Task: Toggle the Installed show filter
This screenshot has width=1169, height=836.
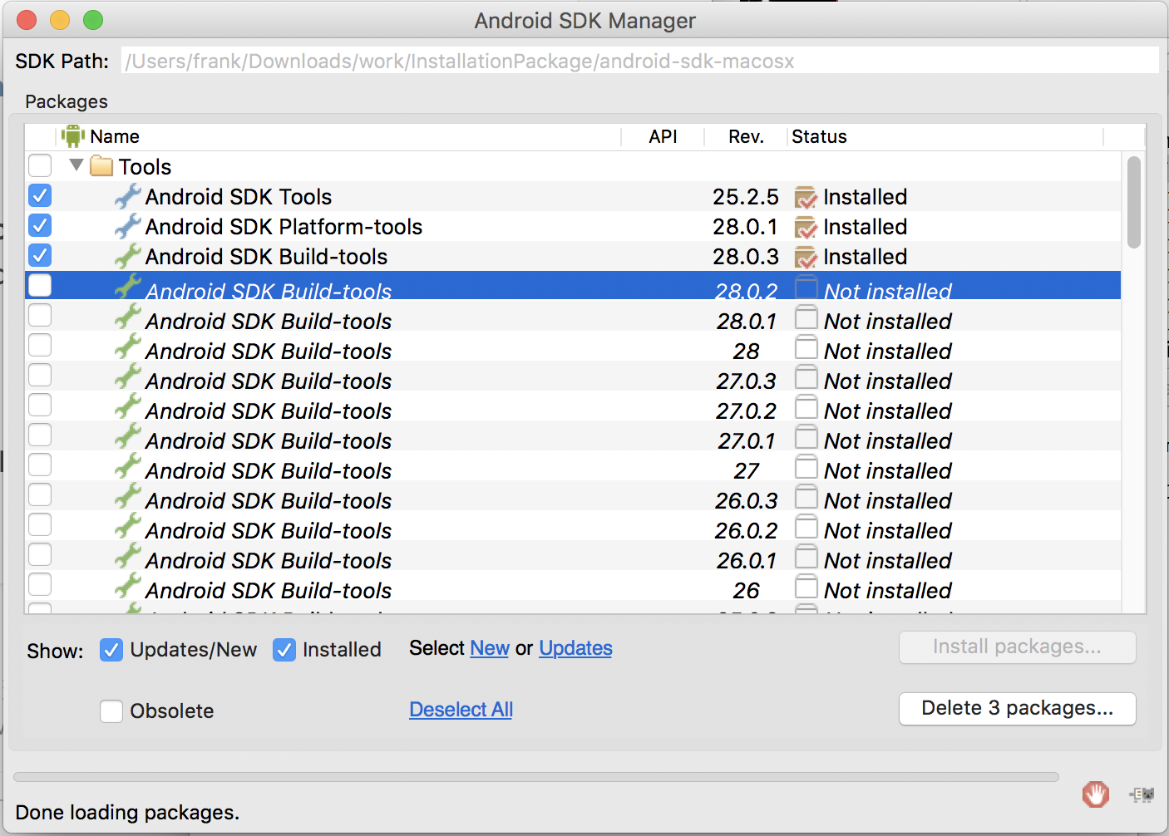Action: pos(284,650)
